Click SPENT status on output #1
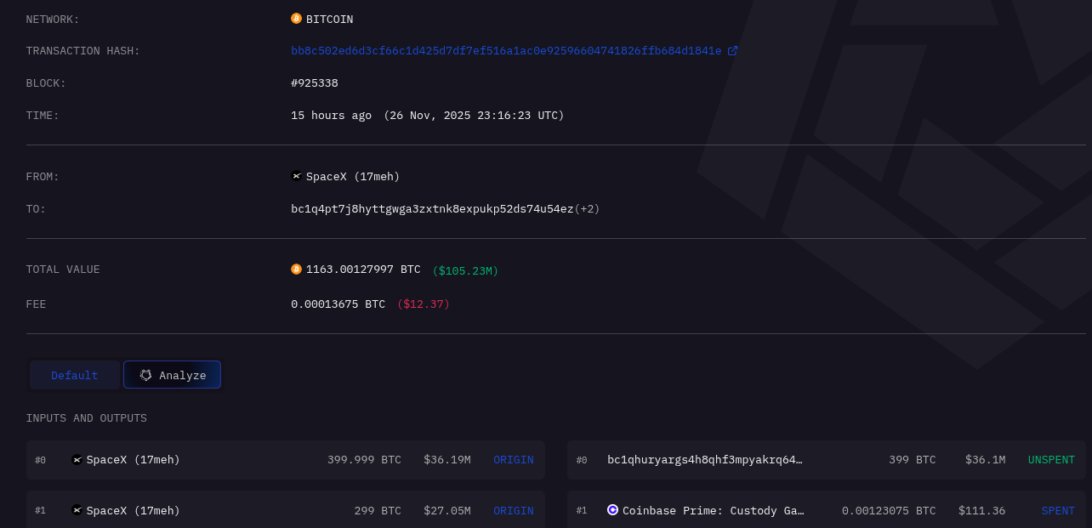This screenshot has height=528, width=1092. (x=1058, y=510)
